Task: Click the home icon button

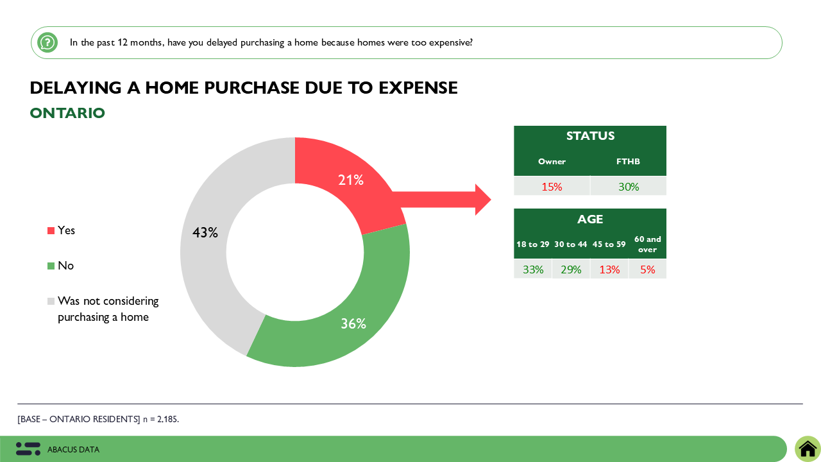Action: tap(808, 449)
